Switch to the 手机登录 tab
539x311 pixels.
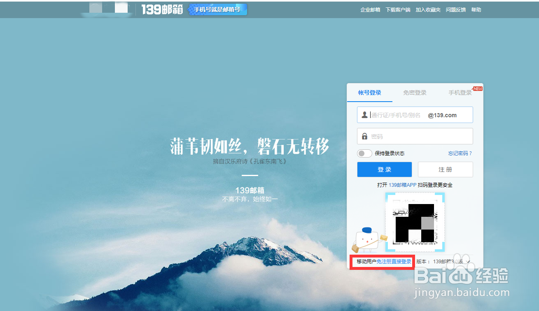pyautogui.click(x=460, y=93)
